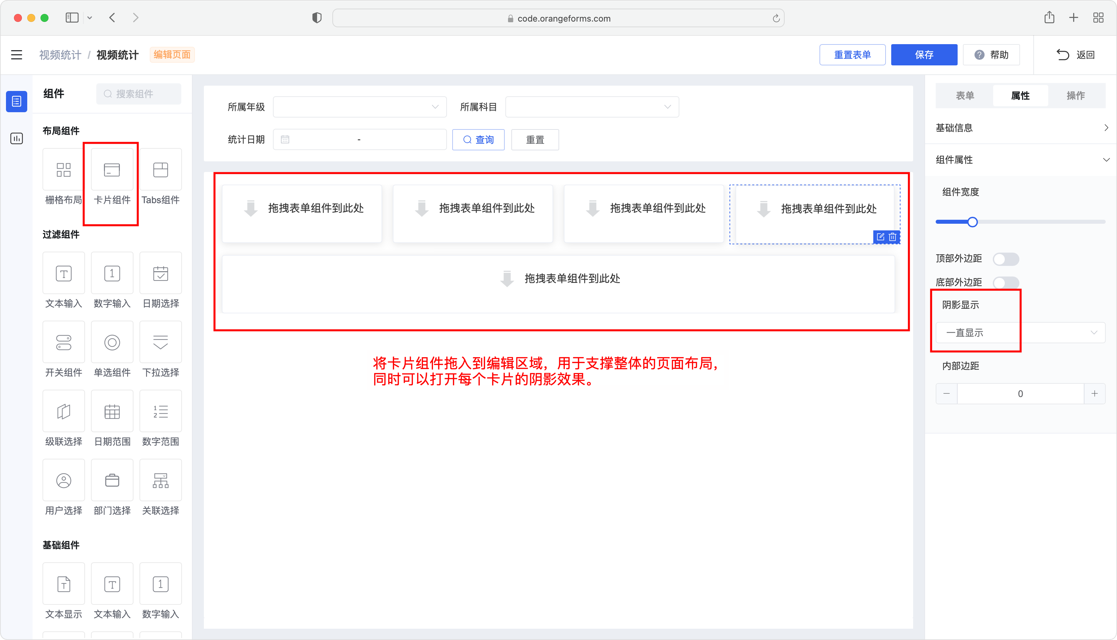Switch to the 属性 tab

1020,95
